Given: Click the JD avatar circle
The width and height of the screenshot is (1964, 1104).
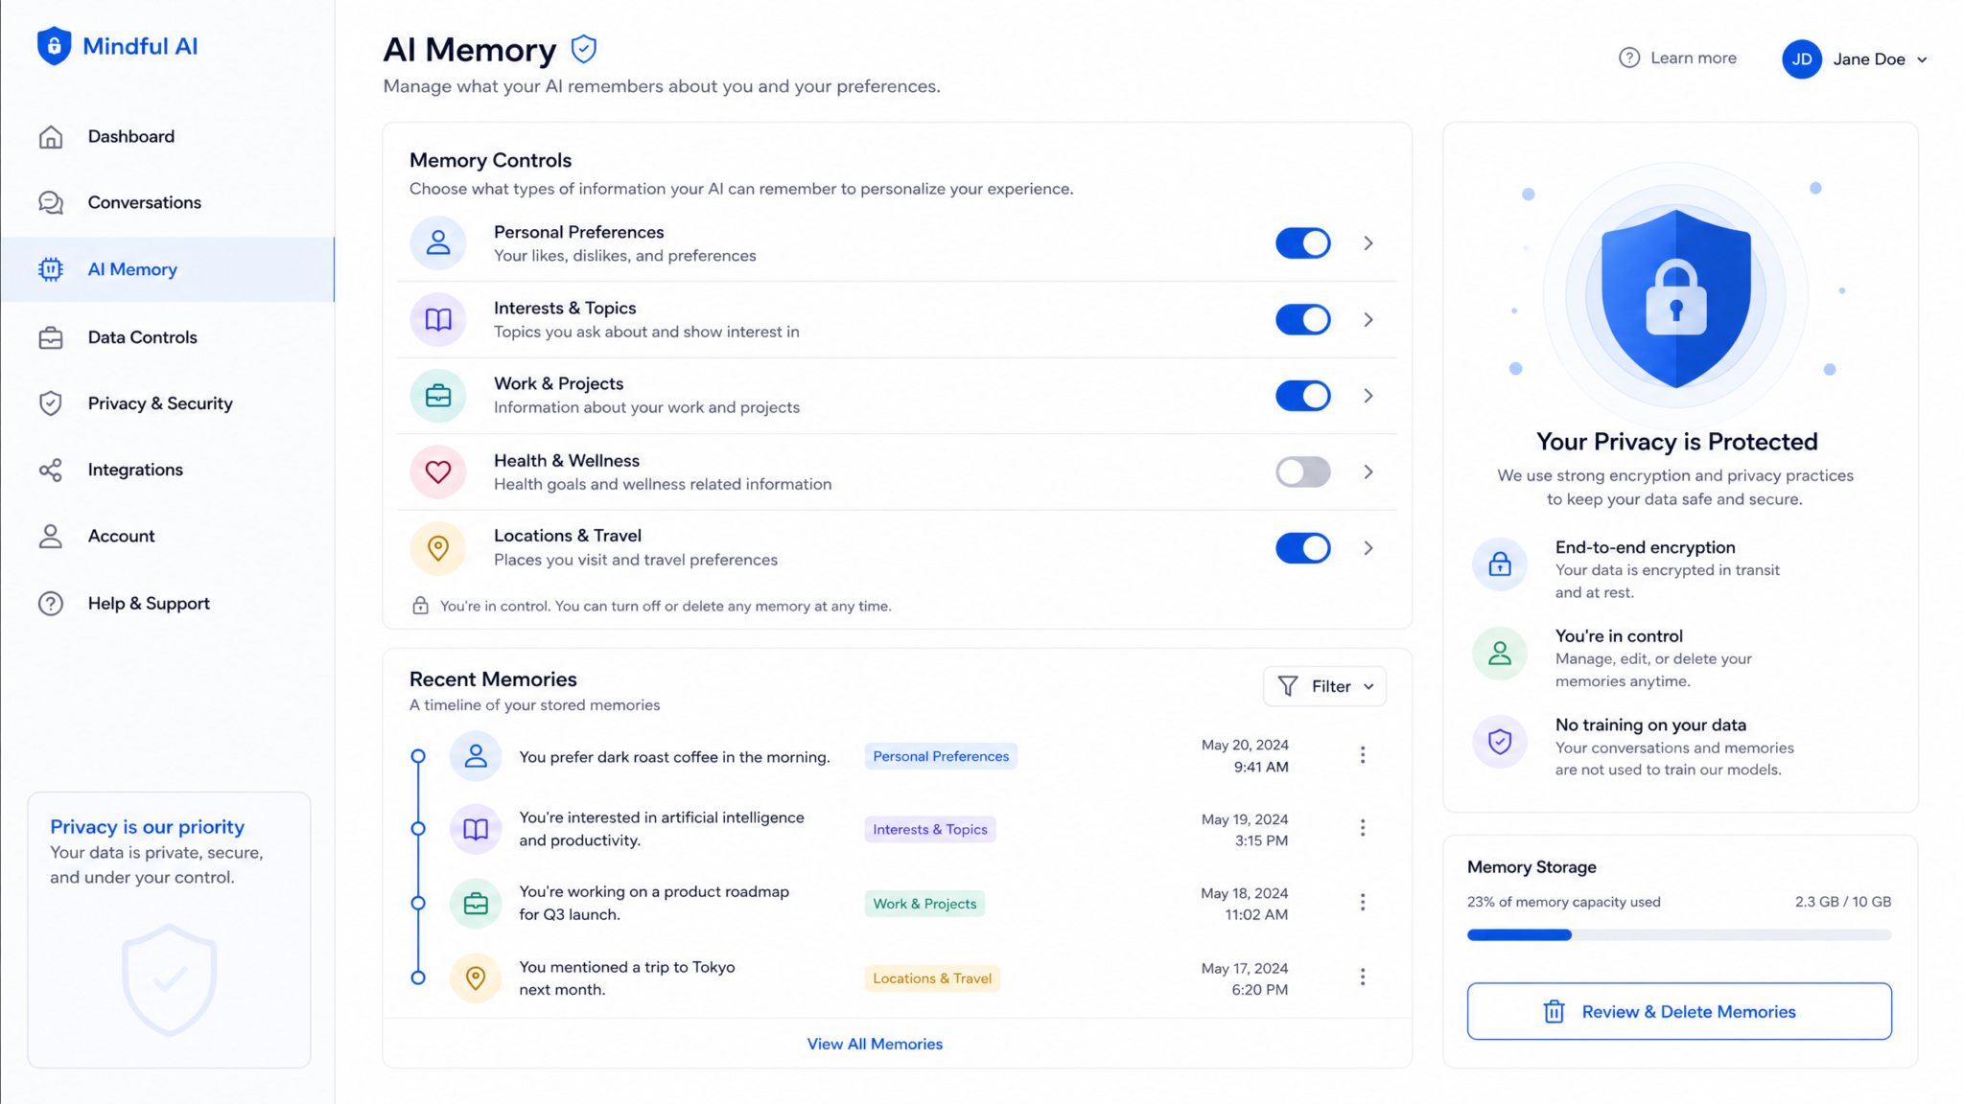Looking at the screenshot, I should click(1802, 58).
